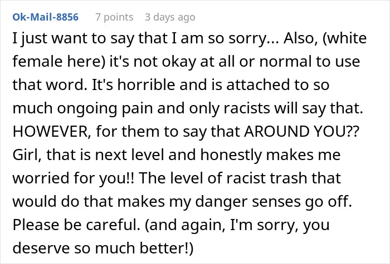This screenshot has height=264, width=390.
Task: Click the first line starting I just want
Action: click(x=189, y=38)
